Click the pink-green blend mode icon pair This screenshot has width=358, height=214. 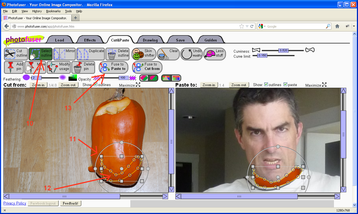(x=149, y=78)
